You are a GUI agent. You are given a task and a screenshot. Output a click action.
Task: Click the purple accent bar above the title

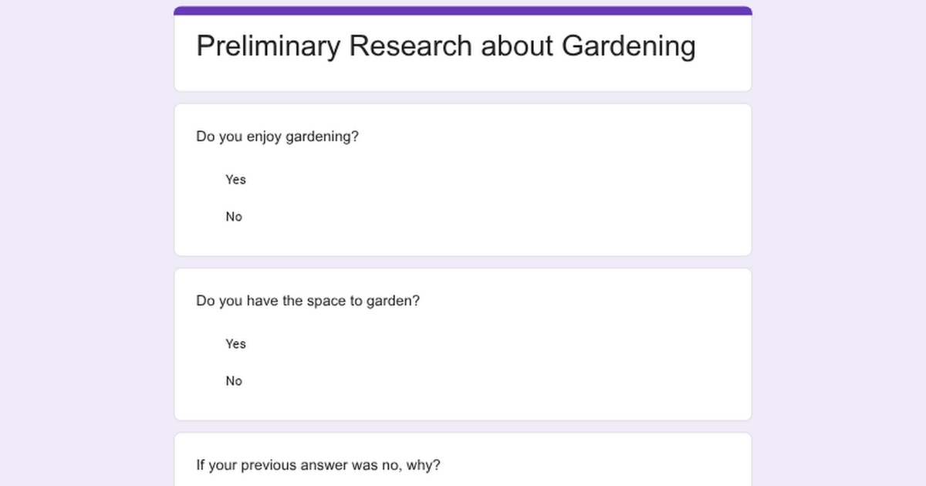pos(463,11)
